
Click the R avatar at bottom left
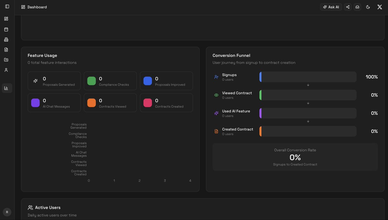coord(7,212)
